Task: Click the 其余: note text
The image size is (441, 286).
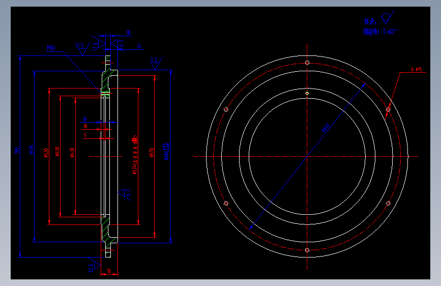Action: pyautogui.click(x=370, y=22)
